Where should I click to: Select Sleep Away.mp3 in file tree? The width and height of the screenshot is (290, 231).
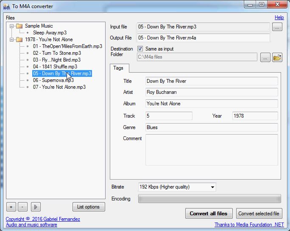click(50, 33)
